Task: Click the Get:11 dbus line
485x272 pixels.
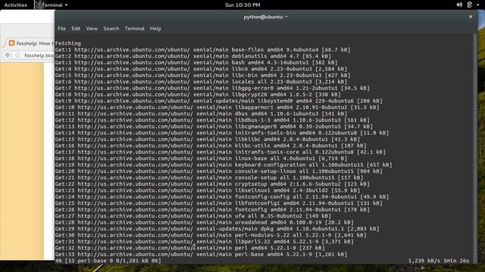Action: point(202,114)
